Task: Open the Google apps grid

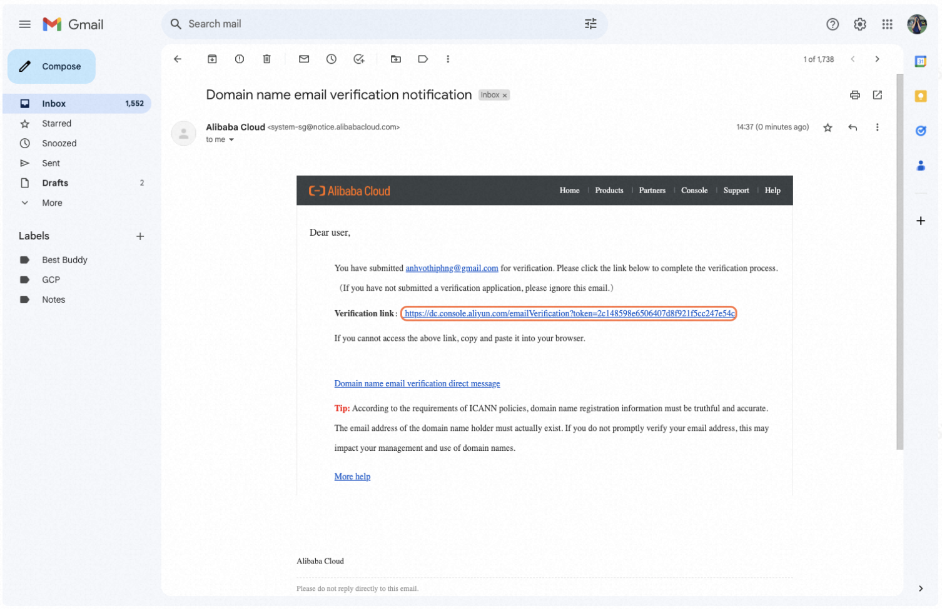Action: tap(887, 24)
